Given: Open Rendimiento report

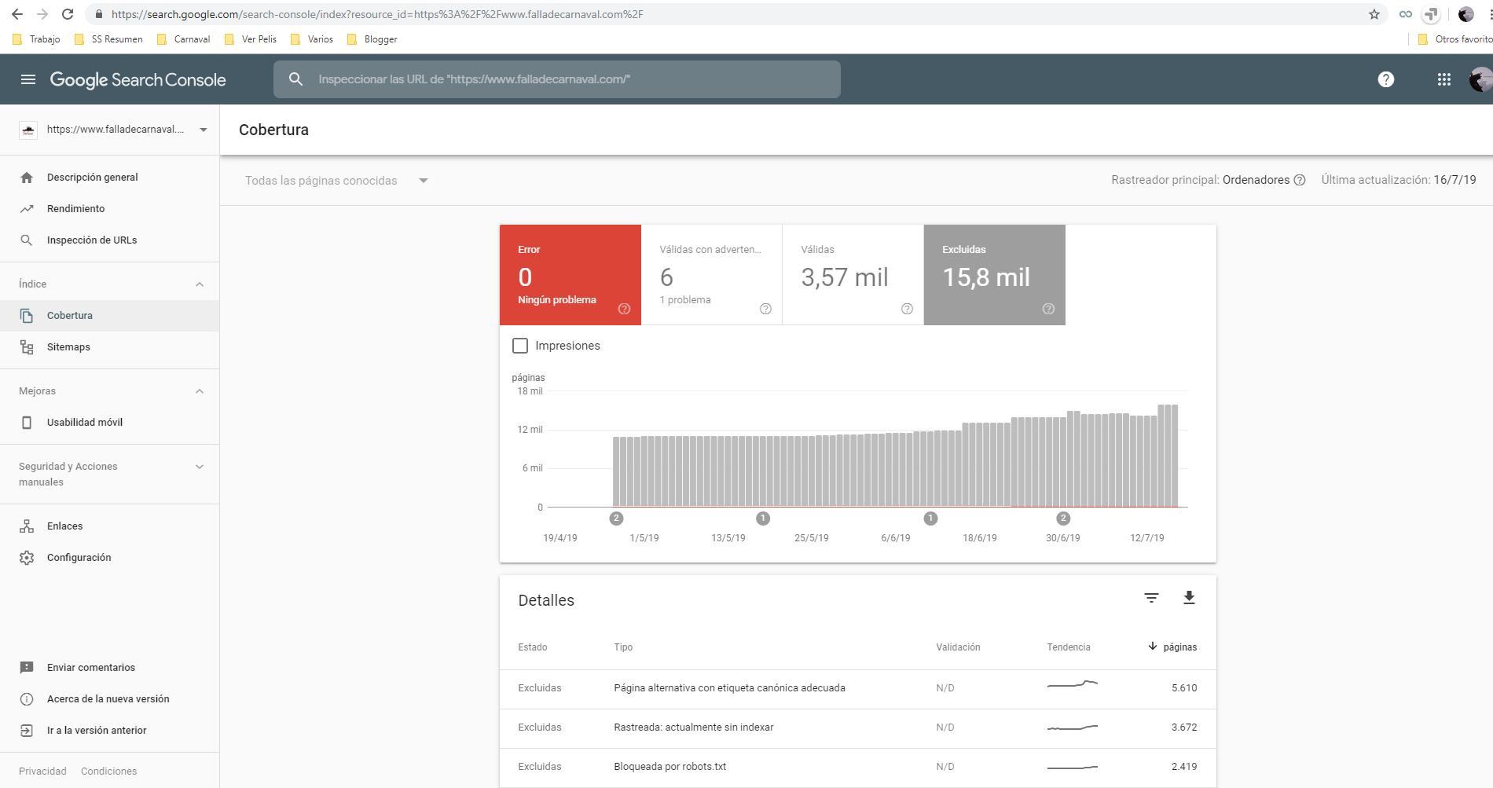Looking at the screenshot, I should 75,209.
